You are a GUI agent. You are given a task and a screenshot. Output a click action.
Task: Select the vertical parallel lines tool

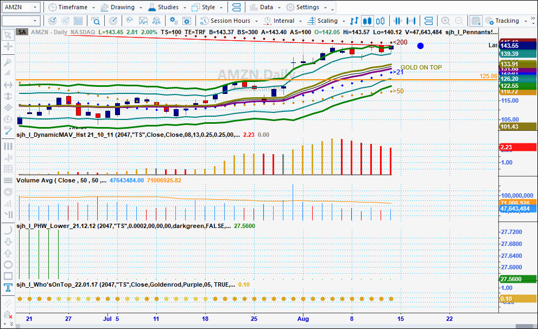8,146
